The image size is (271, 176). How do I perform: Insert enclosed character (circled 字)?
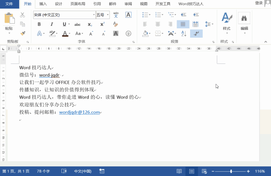click(128, 33)
